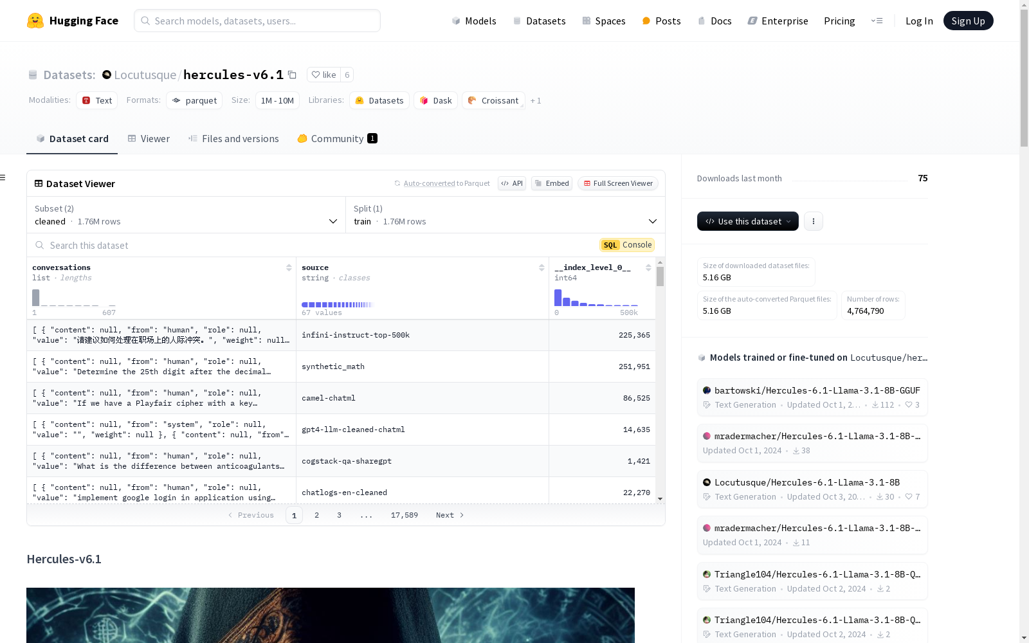
Task: Sort the source column
Action: (542, 267)
